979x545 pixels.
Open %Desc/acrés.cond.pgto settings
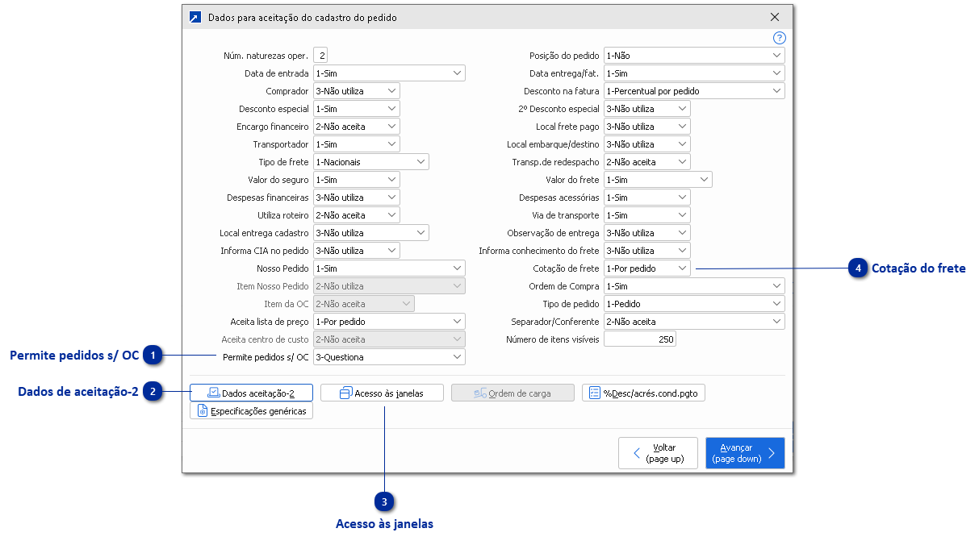643,393
